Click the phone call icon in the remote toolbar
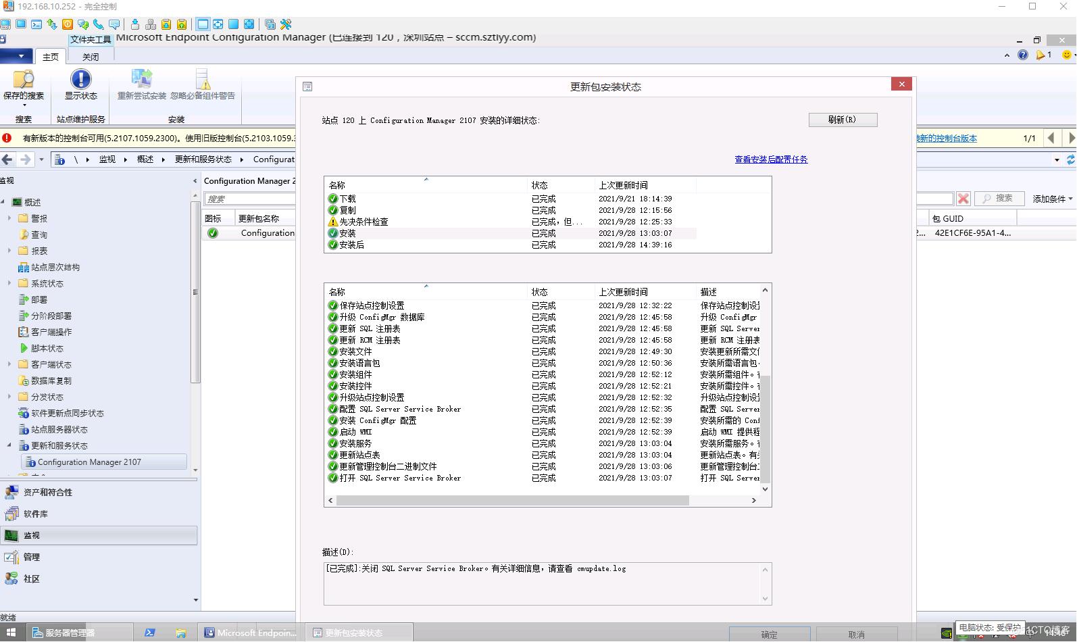 coord(99,24)
